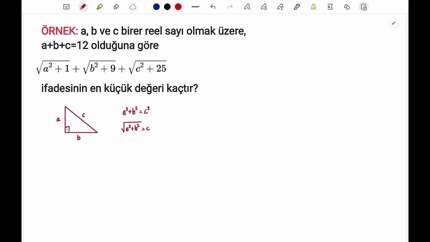This screenshot has height=242, width=430.
Task: Redo the undone stroke
Action: [230, 7]
